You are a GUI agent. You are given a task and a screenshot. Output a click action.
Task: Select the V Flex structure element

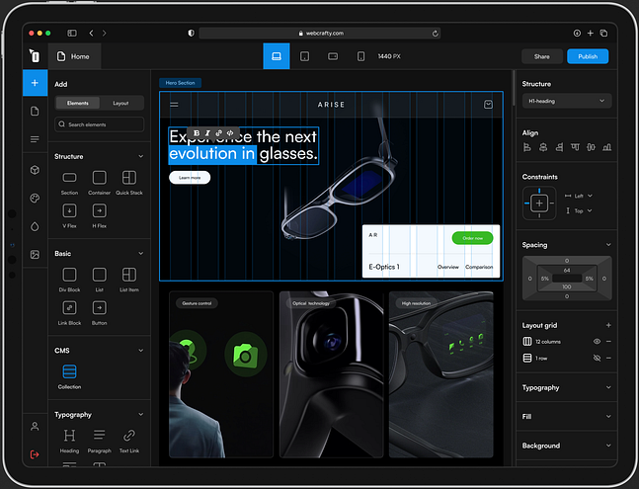click(x=69, y=210)
